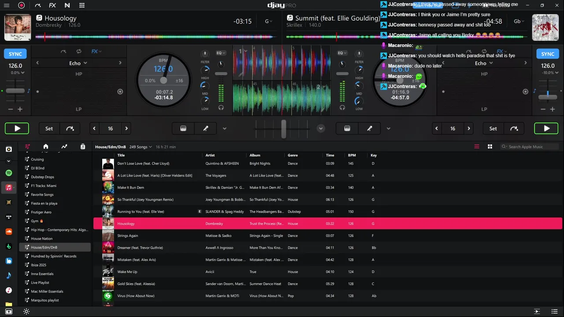
Task: Click the Search Apple Music field
Action: click(x=530, y=147)
